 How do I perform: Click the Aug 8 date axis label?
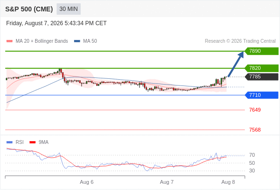228,182
